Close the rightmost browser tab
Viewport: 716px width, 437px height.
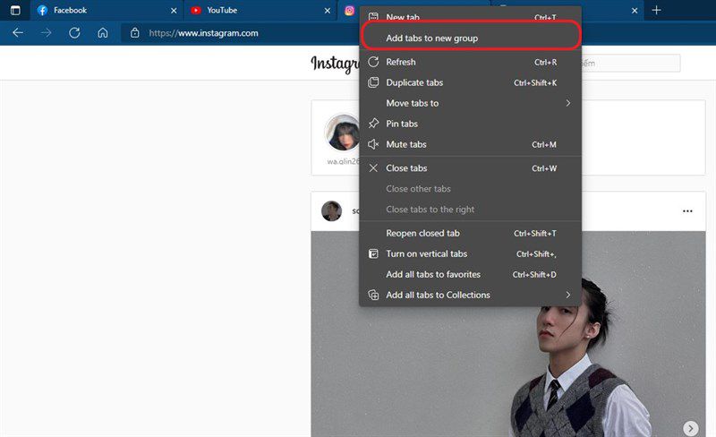635,11
